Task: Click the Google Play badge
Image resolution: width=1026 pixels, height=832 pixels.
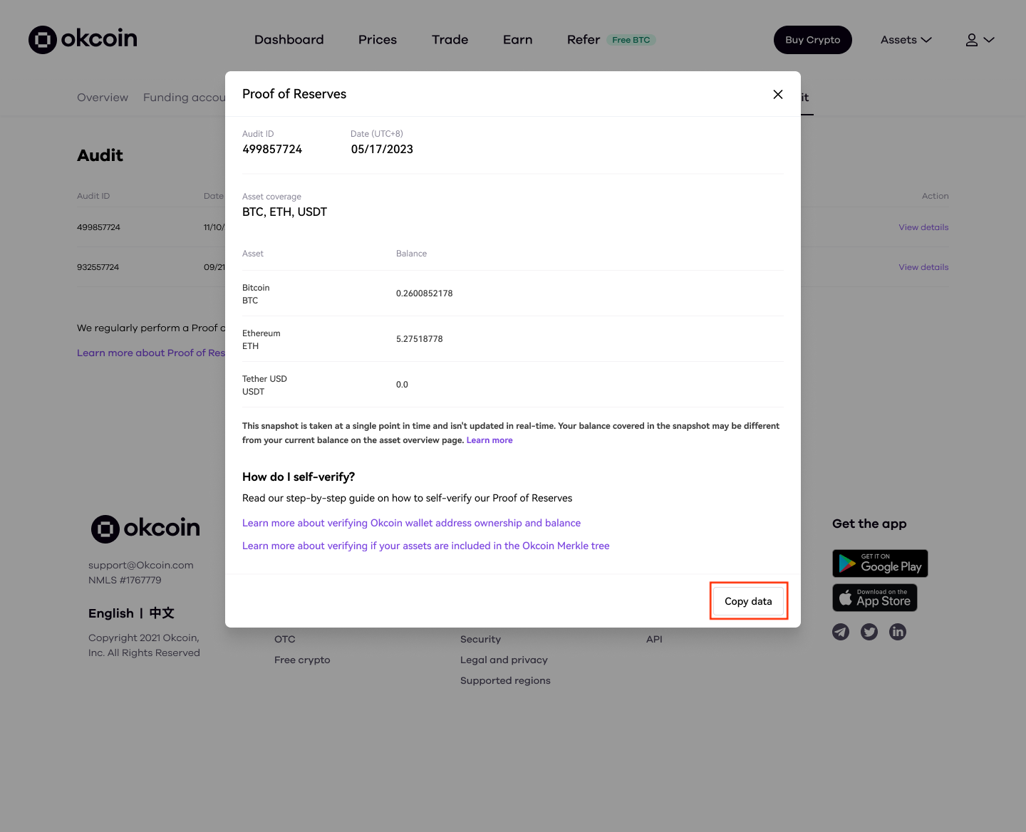Action: [x=880, y=563]
